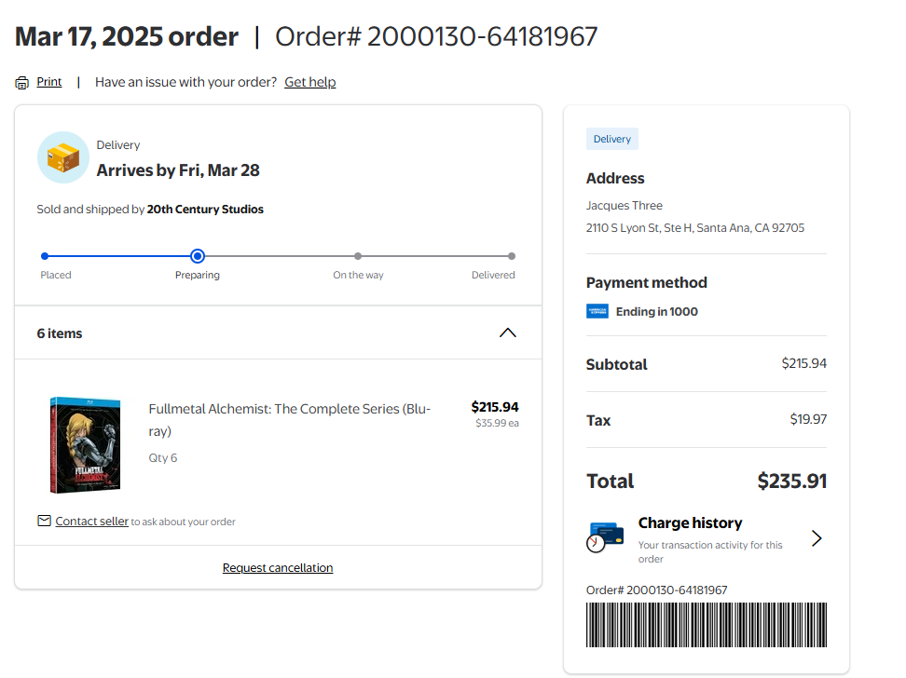The height and width of the screenshot is (678, 906).
Task: Click the printer icon
Action: [x=22, y=83]
